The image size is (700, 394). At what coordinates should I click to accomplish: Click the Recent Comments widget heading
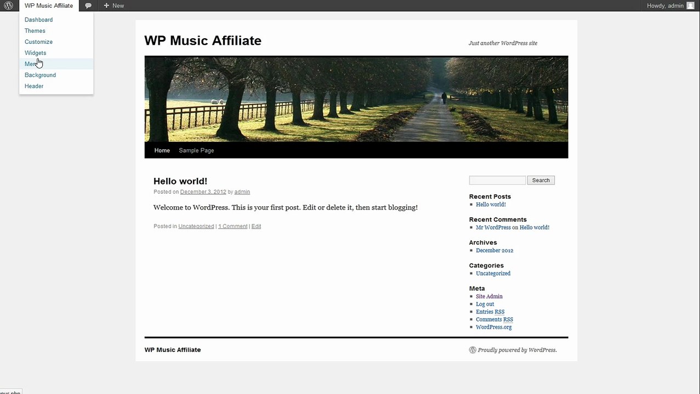click(498, 219)
